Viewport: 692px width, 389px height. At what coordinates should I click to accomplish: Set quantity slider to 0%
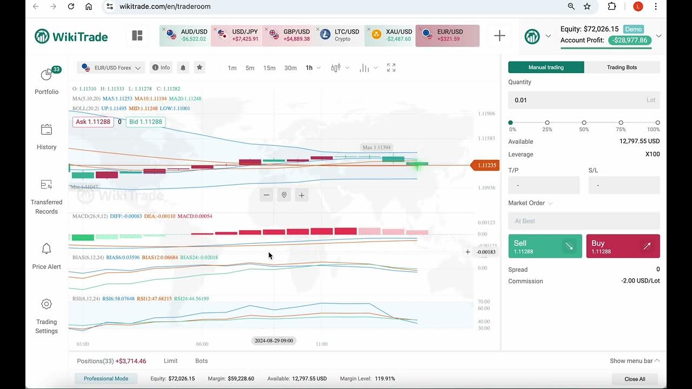click(x=510, y=123)
